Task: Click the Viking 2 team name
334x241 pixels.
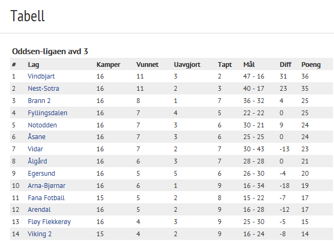Action: (40, 235)
